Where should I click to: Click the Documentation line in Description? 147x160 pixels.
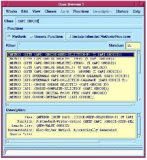click(x=62, y=130)
